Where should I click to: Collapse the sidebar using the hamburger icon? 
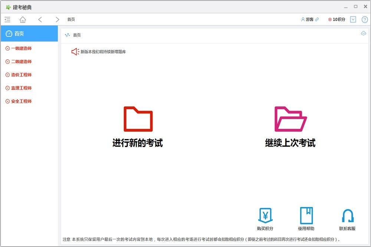(x=7, y=19)
